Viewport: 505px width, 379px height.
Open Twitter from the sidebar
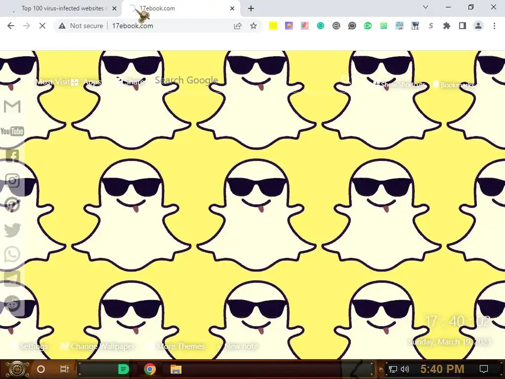[x=12, y=230]
